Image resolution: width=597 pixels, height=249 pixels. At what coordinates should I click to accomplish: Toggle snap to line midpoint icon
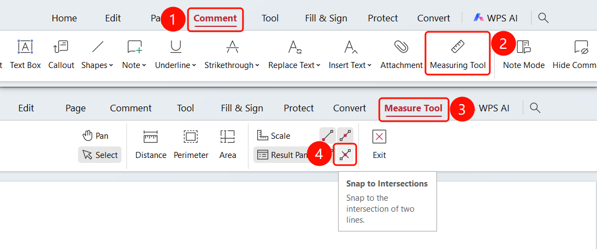coord(345,135)
